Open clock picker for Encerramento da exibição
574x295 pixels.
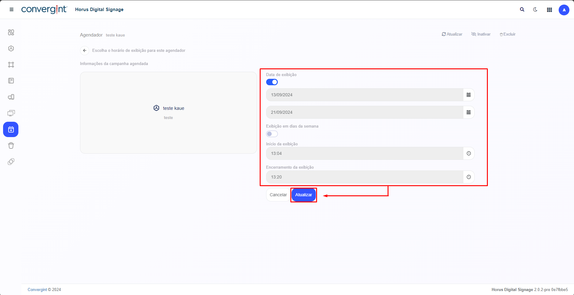coord(469,177)
